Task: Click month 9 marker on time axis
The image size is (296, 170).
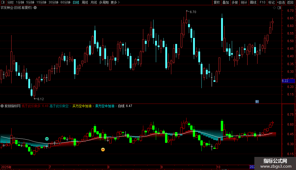Action: pyautogui.click(x=162, y=167)
